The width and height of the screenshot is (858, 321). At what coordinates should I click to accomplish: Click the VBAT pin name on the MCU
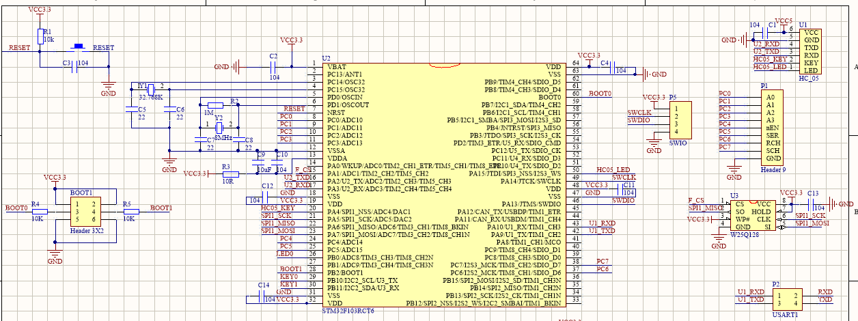(x=336, y=67)
